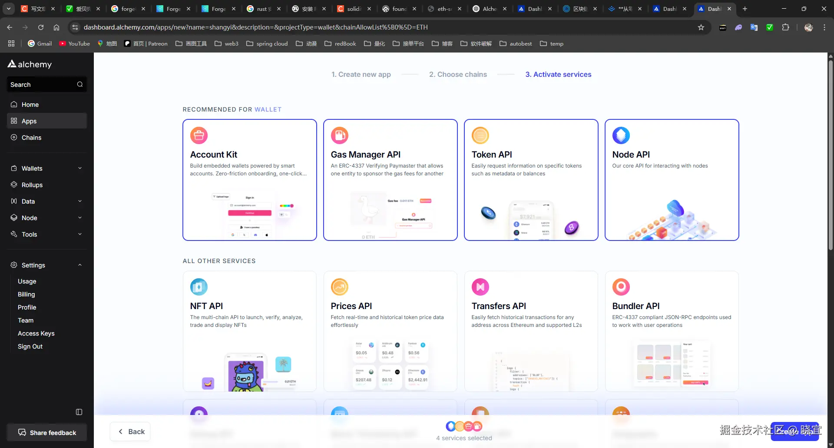Open the new tab plus button

click(x=745, y=9)
